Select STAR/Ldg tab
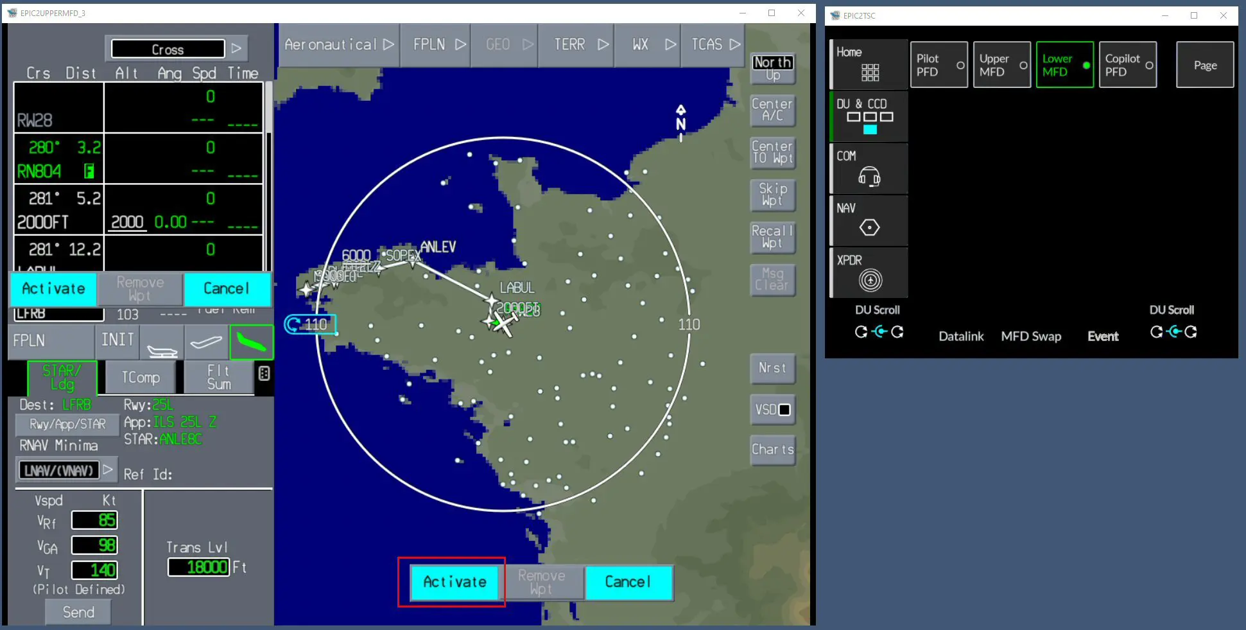This screenshot has height=630, width=1246. [x=62, y=378]
